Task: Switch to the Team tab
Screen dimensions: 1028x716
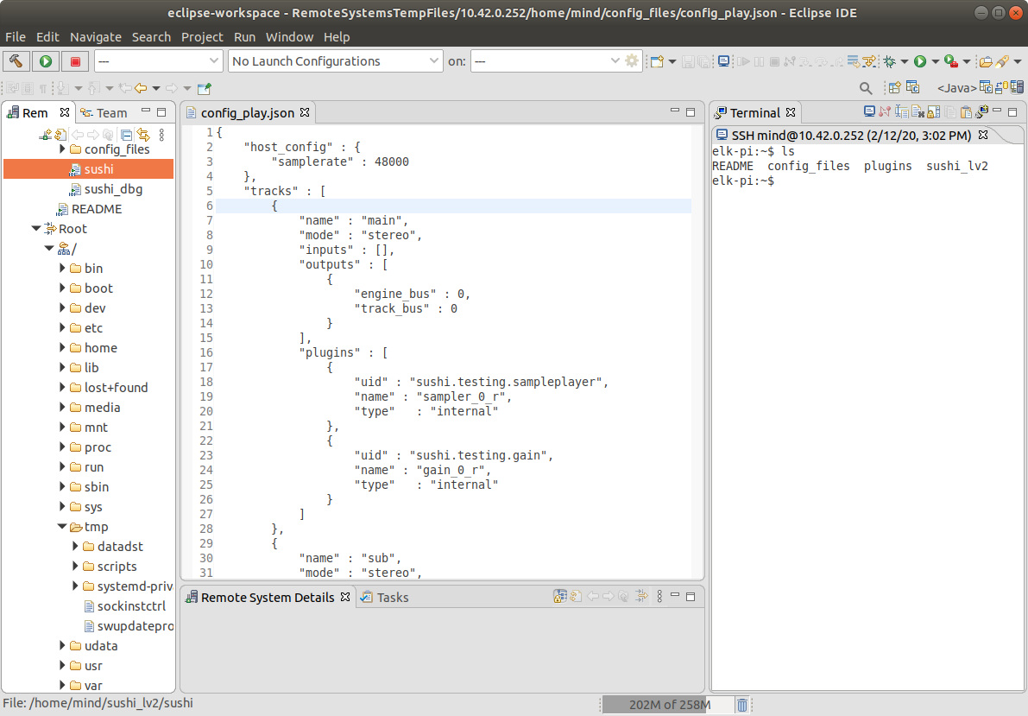Action: tap(110, 113)
